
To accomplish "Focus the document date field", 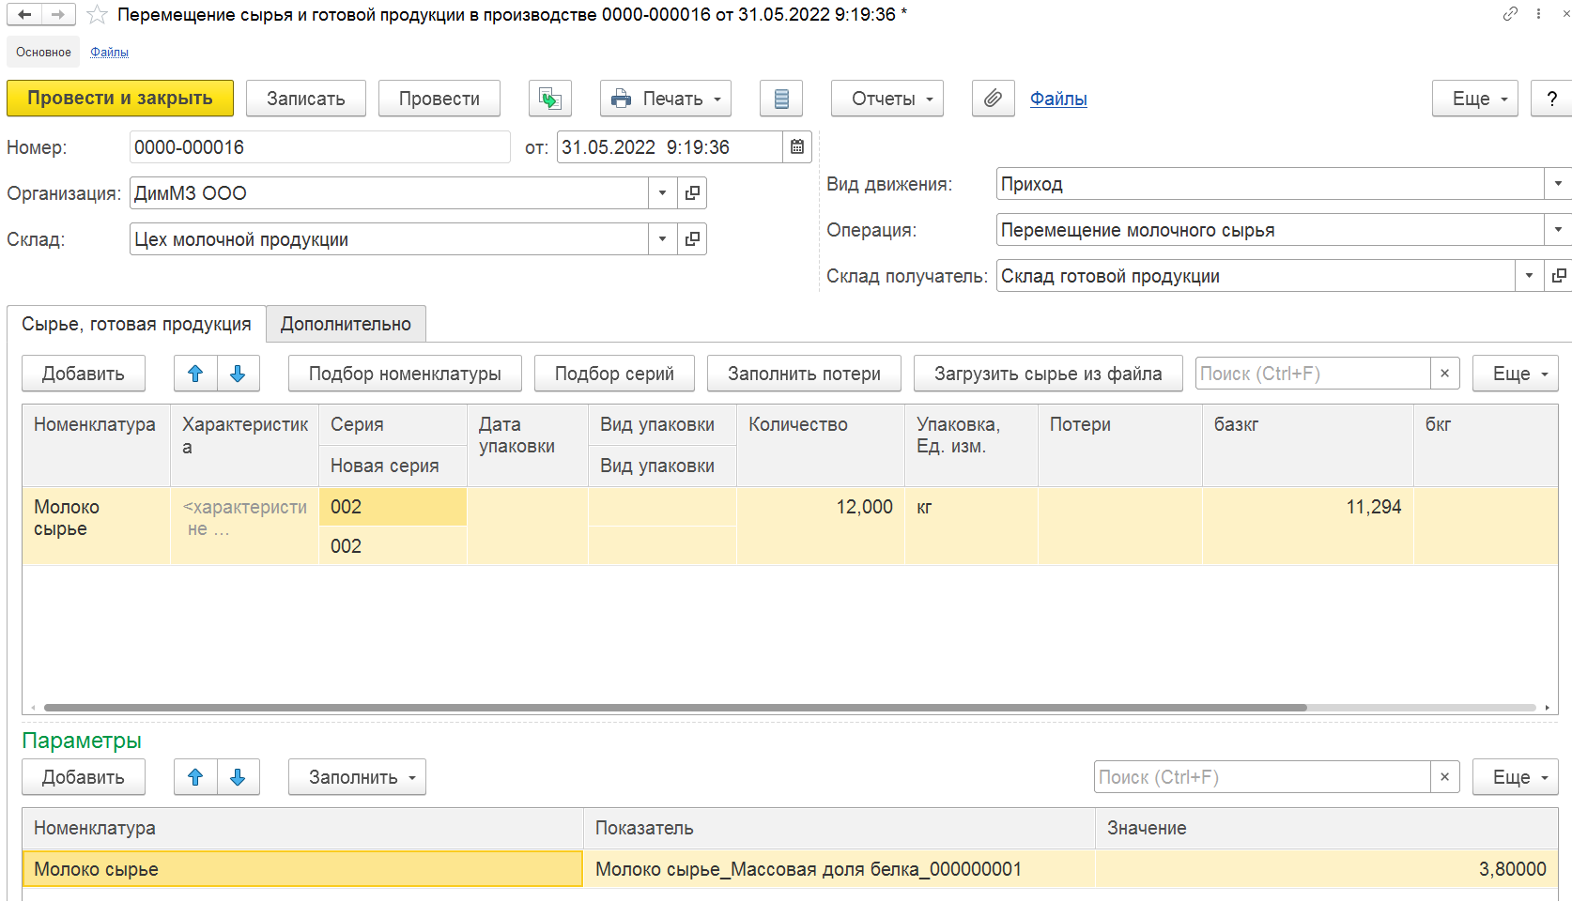I will pos(670,147).
